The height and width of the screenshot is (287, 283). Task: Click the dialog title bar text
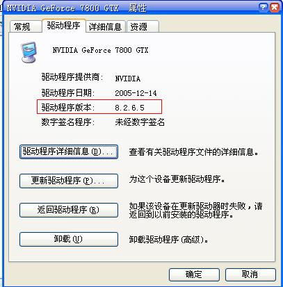click(x=76, y=8)
